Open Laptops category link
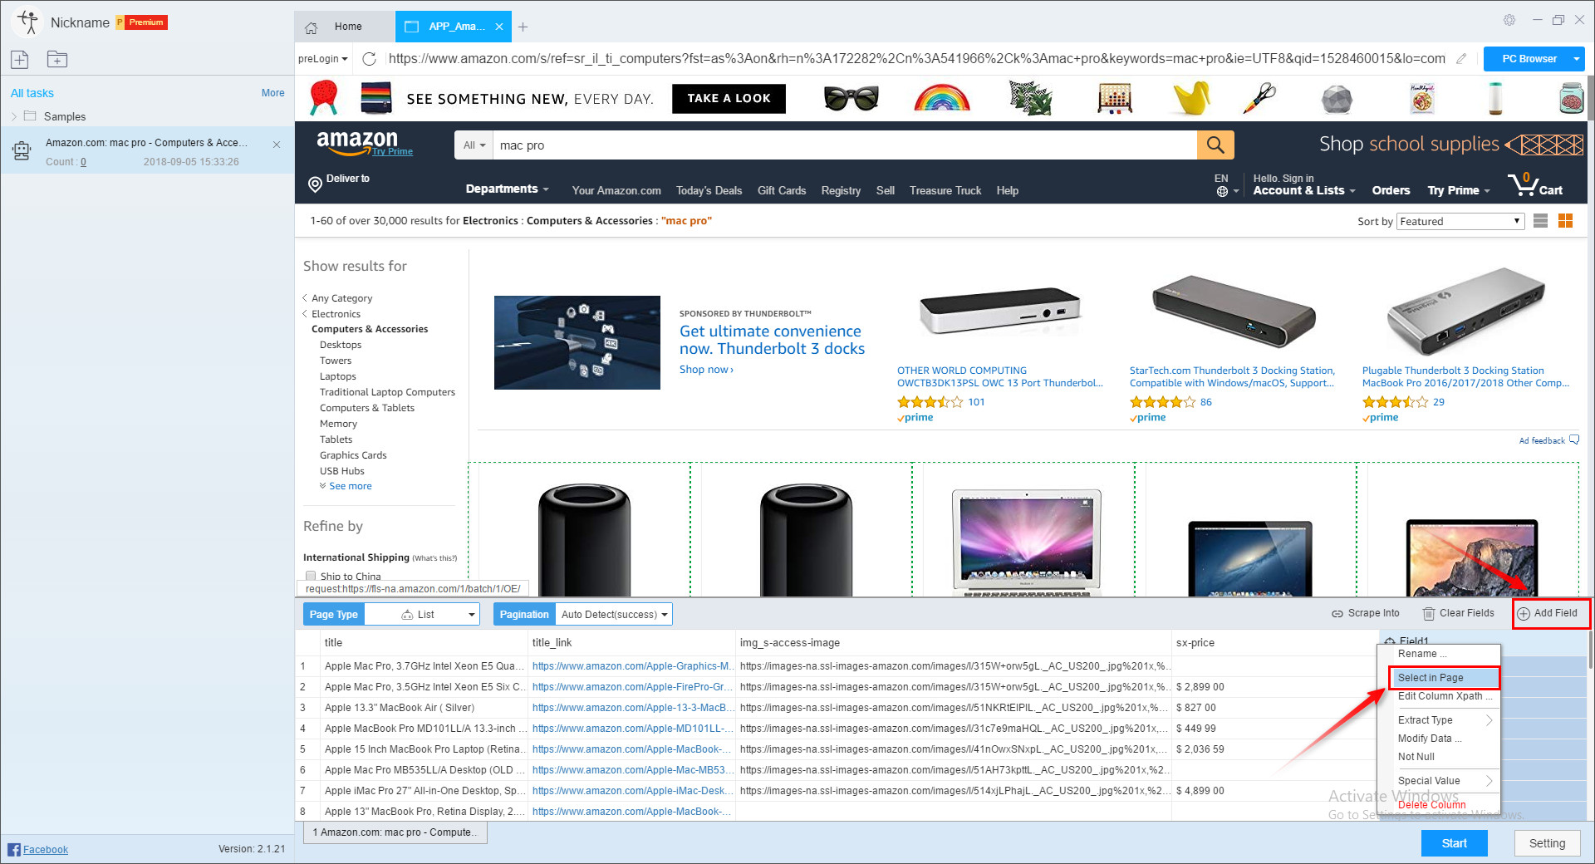This screenshot has height=864, width=1595. point(337,376)
